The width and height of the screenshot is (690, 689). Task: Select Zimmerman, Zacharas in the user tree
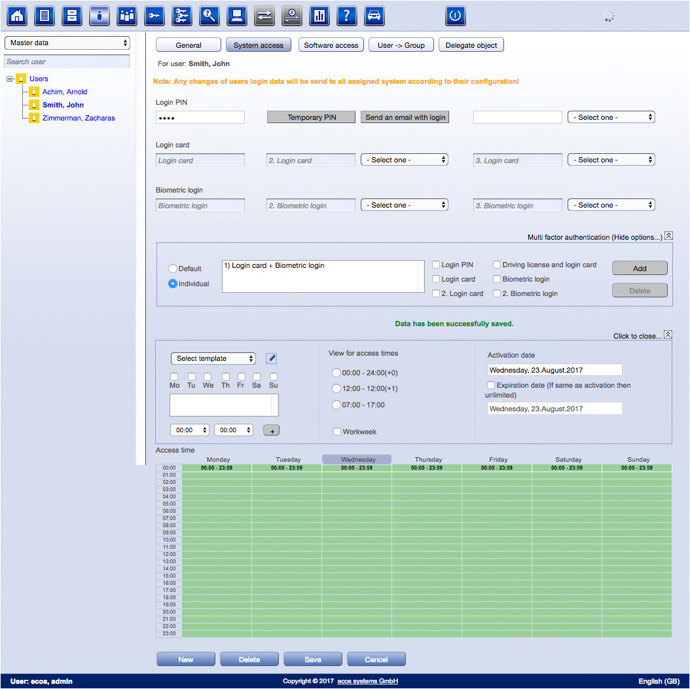[79, 118]
